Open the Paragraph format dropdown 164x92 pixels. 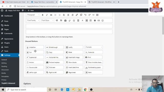point(33,15)
